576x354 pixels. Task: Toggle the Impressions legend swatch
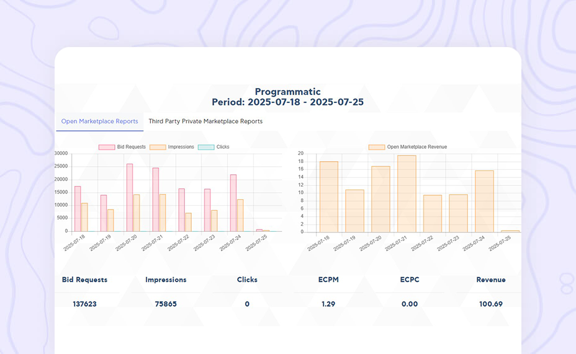click(x=158, y=147)
